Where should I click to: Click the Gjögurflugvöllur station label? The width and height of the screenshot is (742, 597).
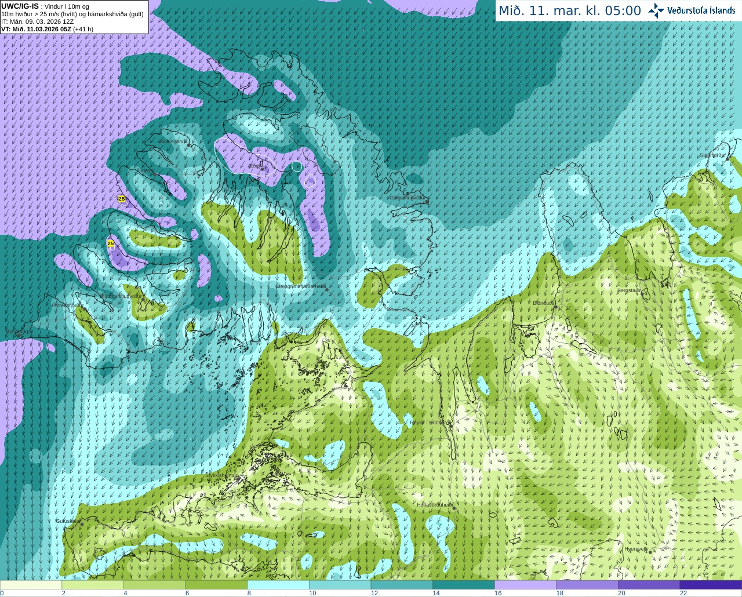(x=408, y=198)
